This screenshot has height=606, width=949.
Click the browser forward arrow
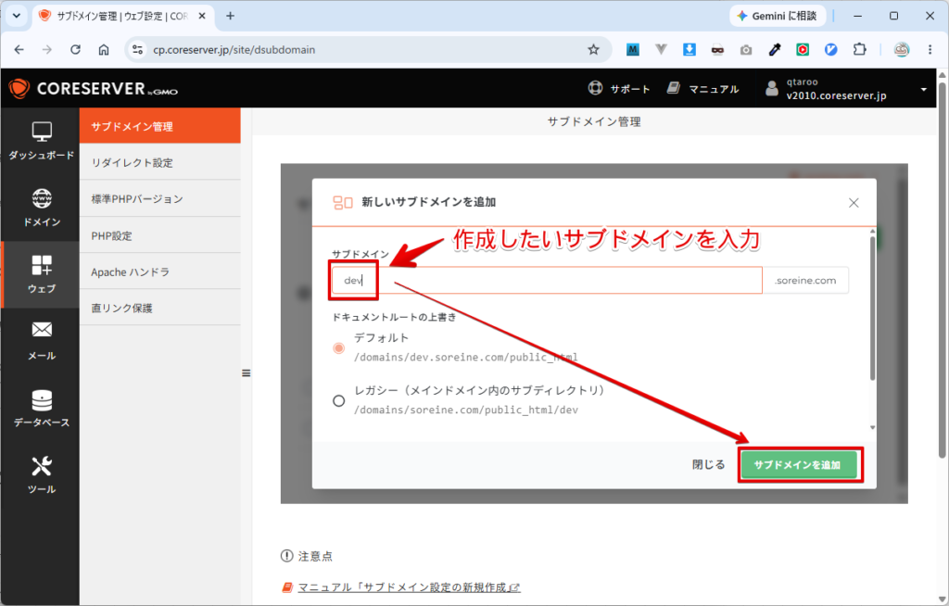[47, 50]
